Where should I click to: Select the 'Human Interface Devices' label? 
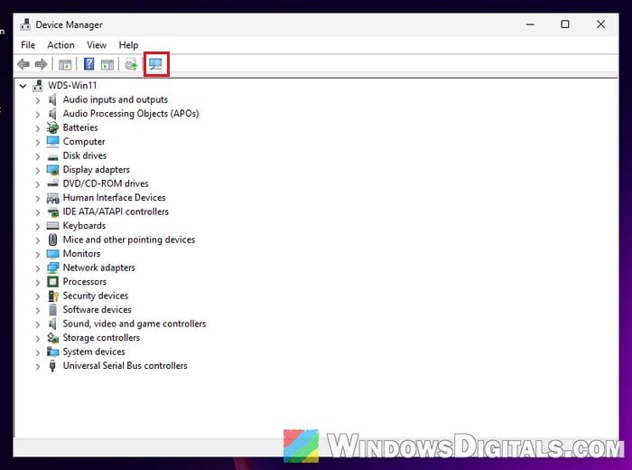[x=114, y=198]
